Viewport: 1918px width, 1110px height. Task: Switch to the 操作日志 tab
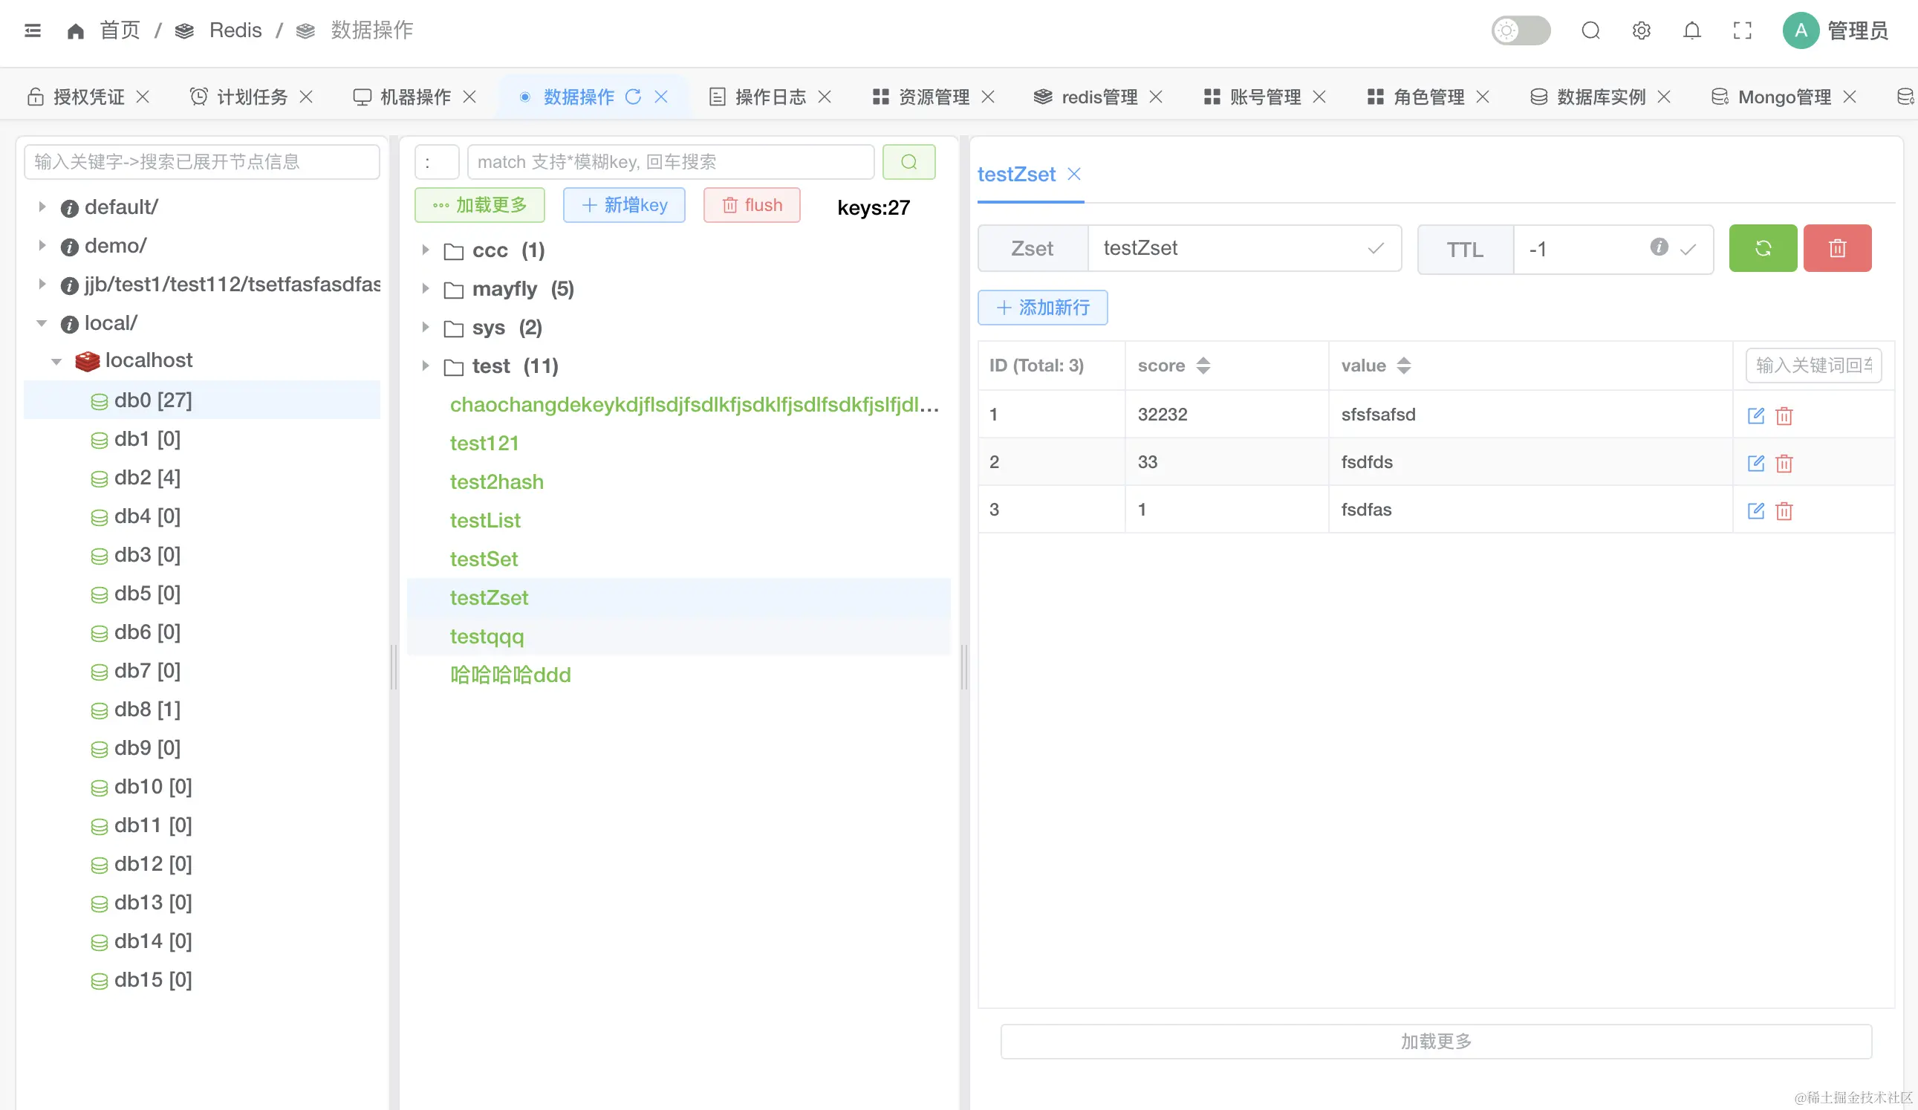[x=770, y=97]
